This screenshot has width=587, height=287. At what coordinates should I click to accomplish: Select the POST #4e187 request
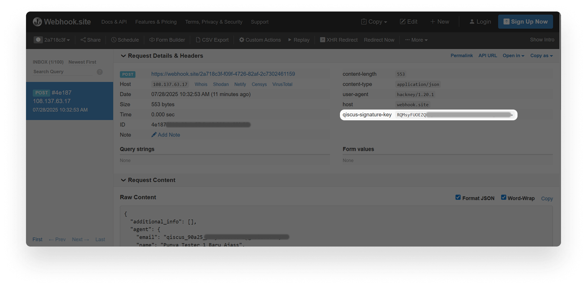click(69, 101)
